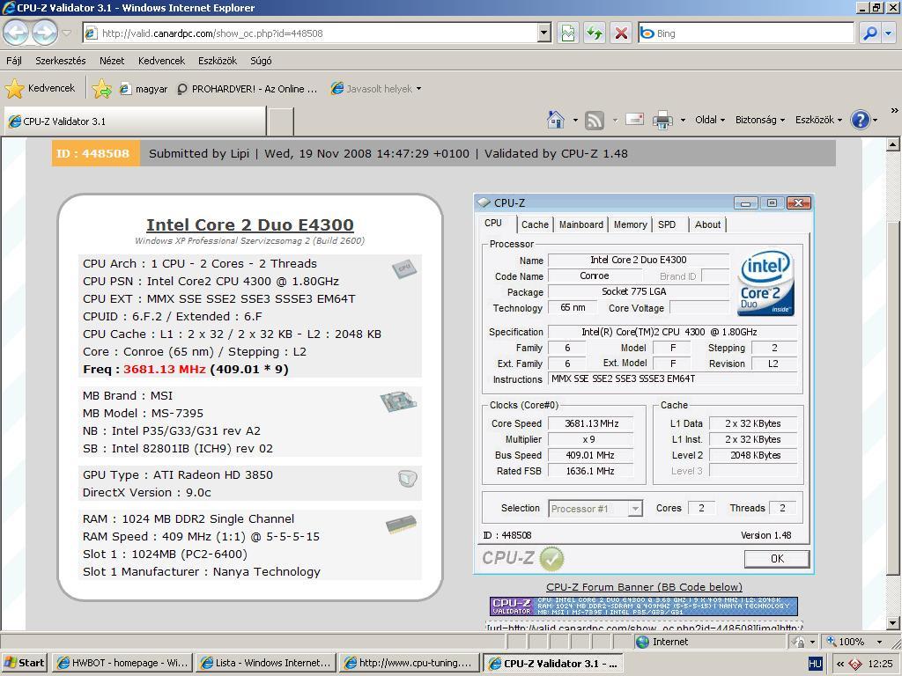Open the Nézet menu
Screen dimensions: 902x676
[112, 61]
